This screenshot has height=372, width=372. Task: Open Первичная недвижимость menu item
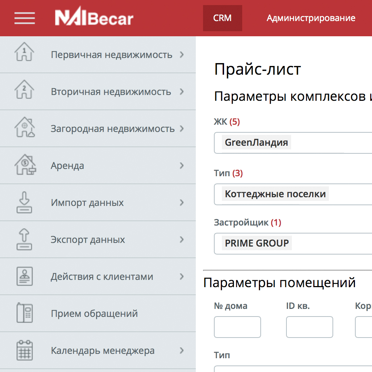coord(98,54)
